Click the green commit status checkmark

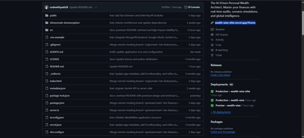(96, 7)
